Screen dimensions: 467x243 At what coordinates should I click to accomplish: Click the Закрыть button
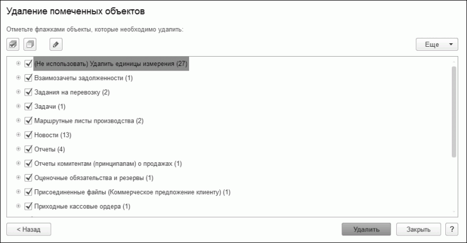[x=418, y=229]
